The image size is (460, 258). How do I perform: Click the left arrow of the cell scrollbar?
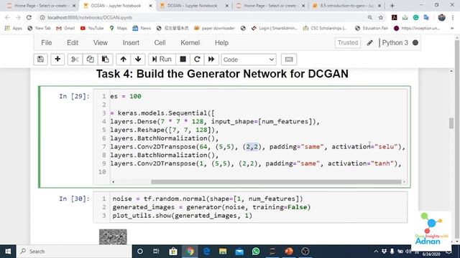click(114, 181)
